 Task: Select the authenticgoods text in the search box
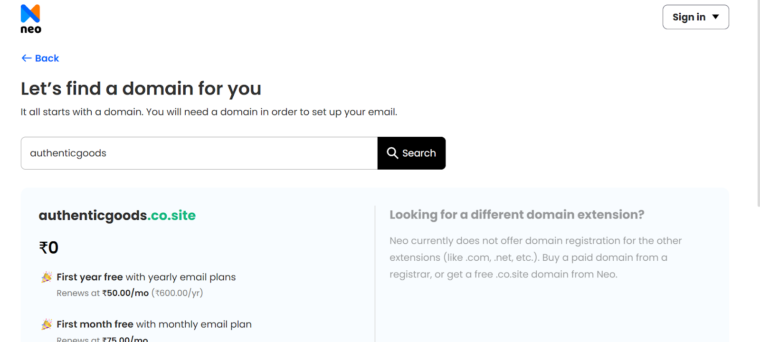pyautogui.click(x=67, y=153)
